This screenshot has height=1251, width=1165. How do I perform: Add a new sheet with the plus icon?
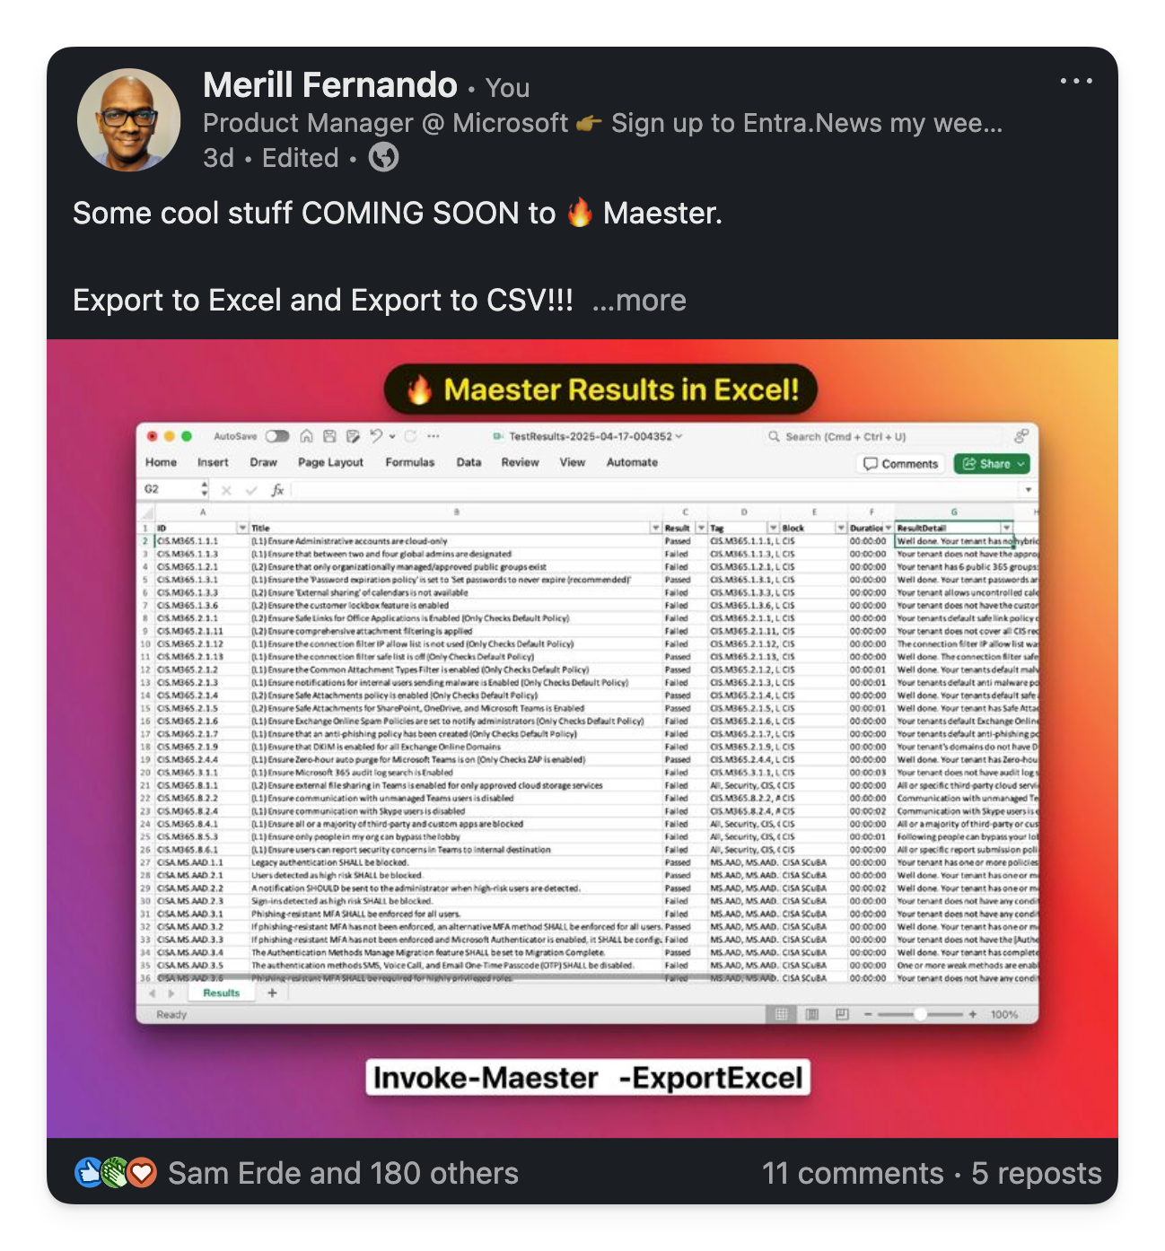coord(272,993)
